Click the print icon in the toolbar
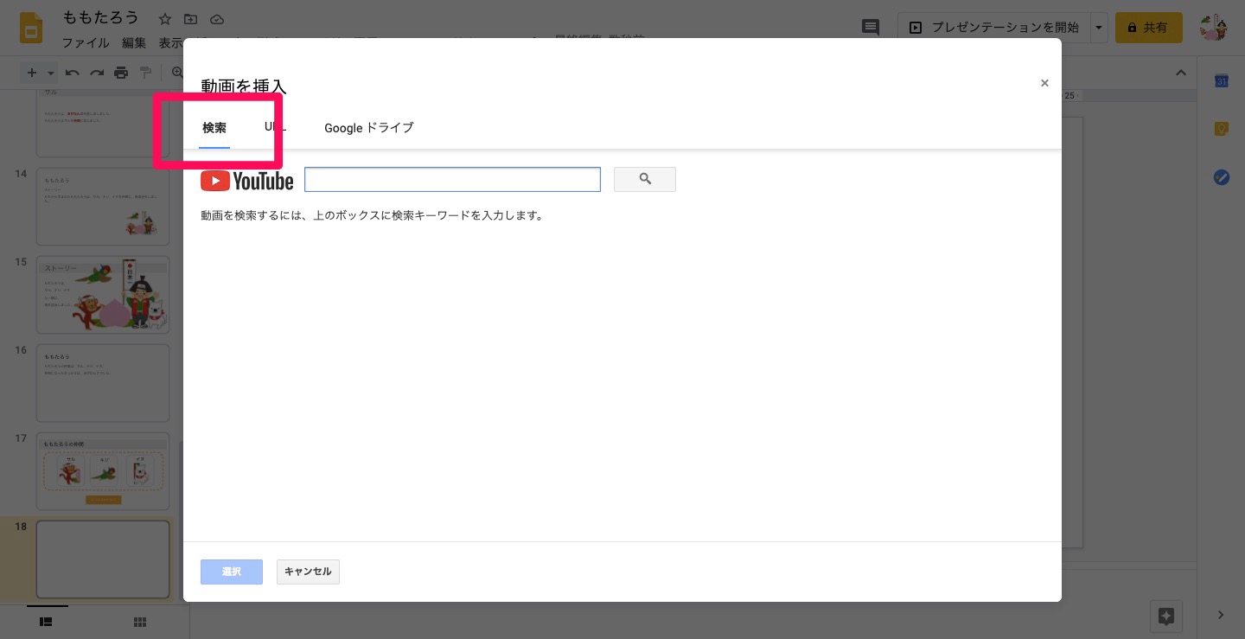 (121, 73)
